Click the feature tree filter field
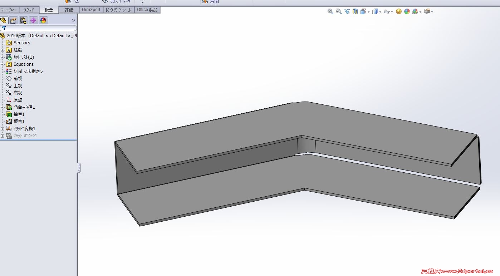This screenshot has height=276, width=500. click(x=39, y=28)
